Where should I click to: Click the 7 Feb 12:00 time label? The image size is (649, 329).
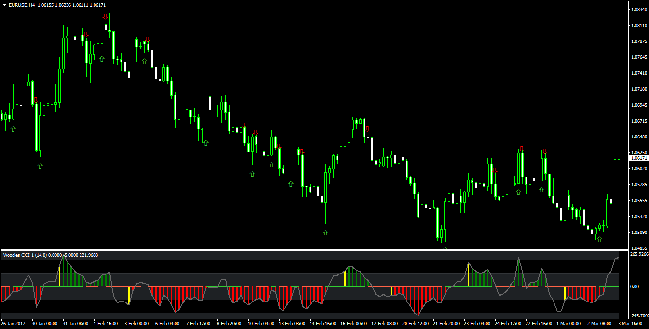[x=199, y=324]
